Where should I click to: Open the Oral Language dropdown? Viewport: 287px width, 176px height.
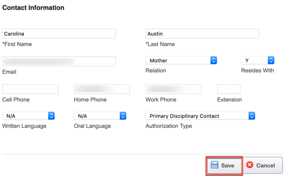tap(100, 116)
